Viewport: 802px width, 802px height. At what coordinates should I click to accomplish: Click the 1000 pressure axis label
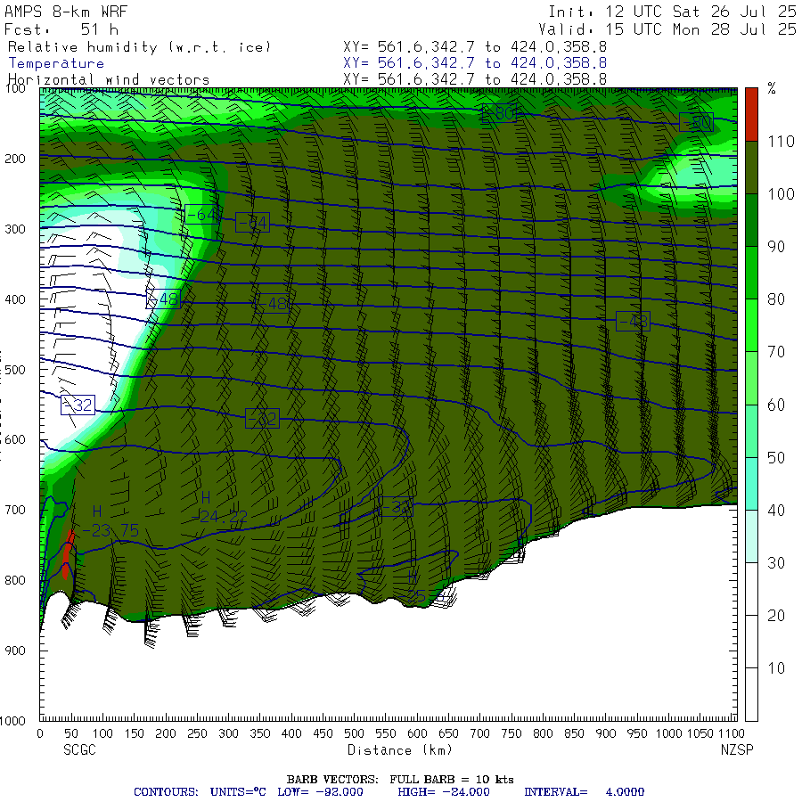click(12, 721)
